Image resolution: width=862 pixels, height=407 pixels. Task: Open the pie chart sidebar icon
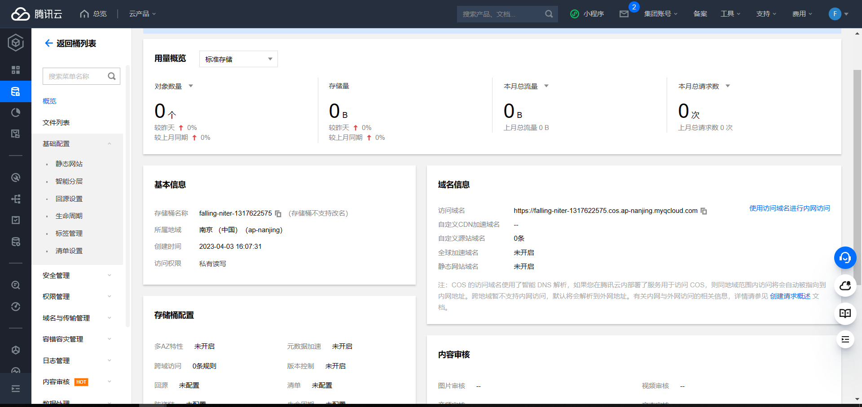[x=16, y=113]
